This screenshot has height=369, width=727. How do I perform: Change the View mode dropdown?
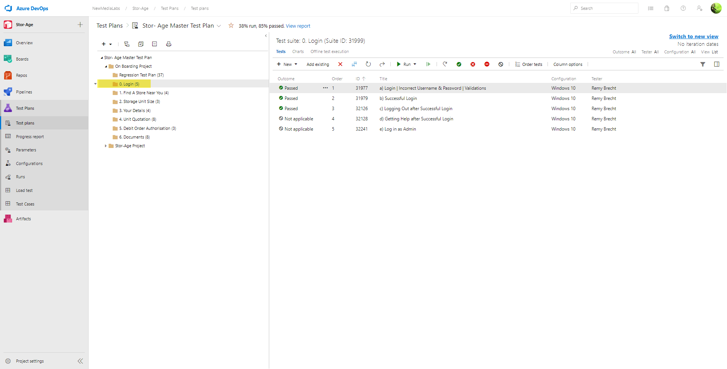tap(709, 52)
